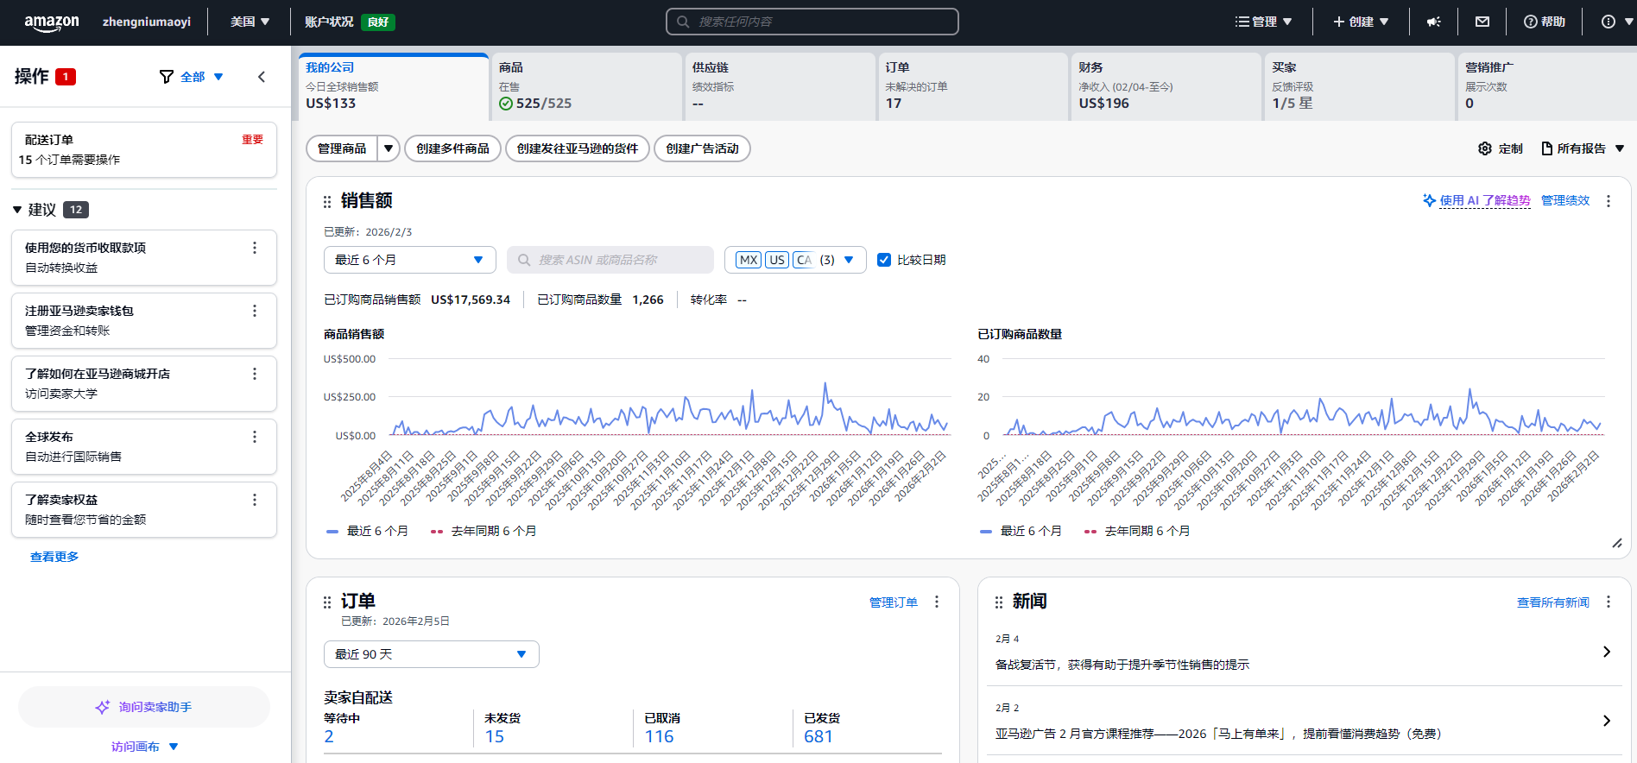Click the customize gear icon
The image size is (1637, 763).
click(x=1485, y=148)
